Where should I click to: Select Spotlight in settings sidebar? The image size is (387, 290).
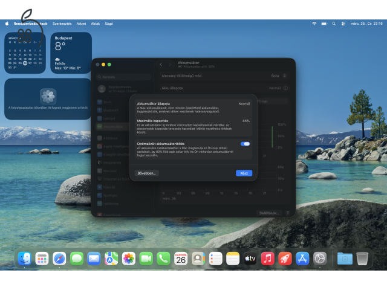click(x=112, y=195)
